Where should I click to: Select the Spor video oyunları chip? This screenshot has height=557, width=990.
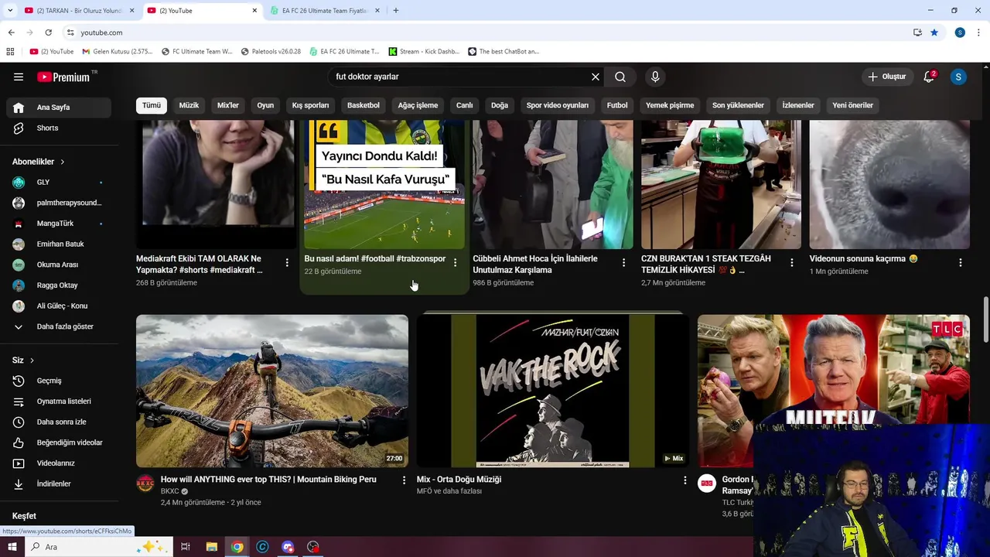pos(558,105)
